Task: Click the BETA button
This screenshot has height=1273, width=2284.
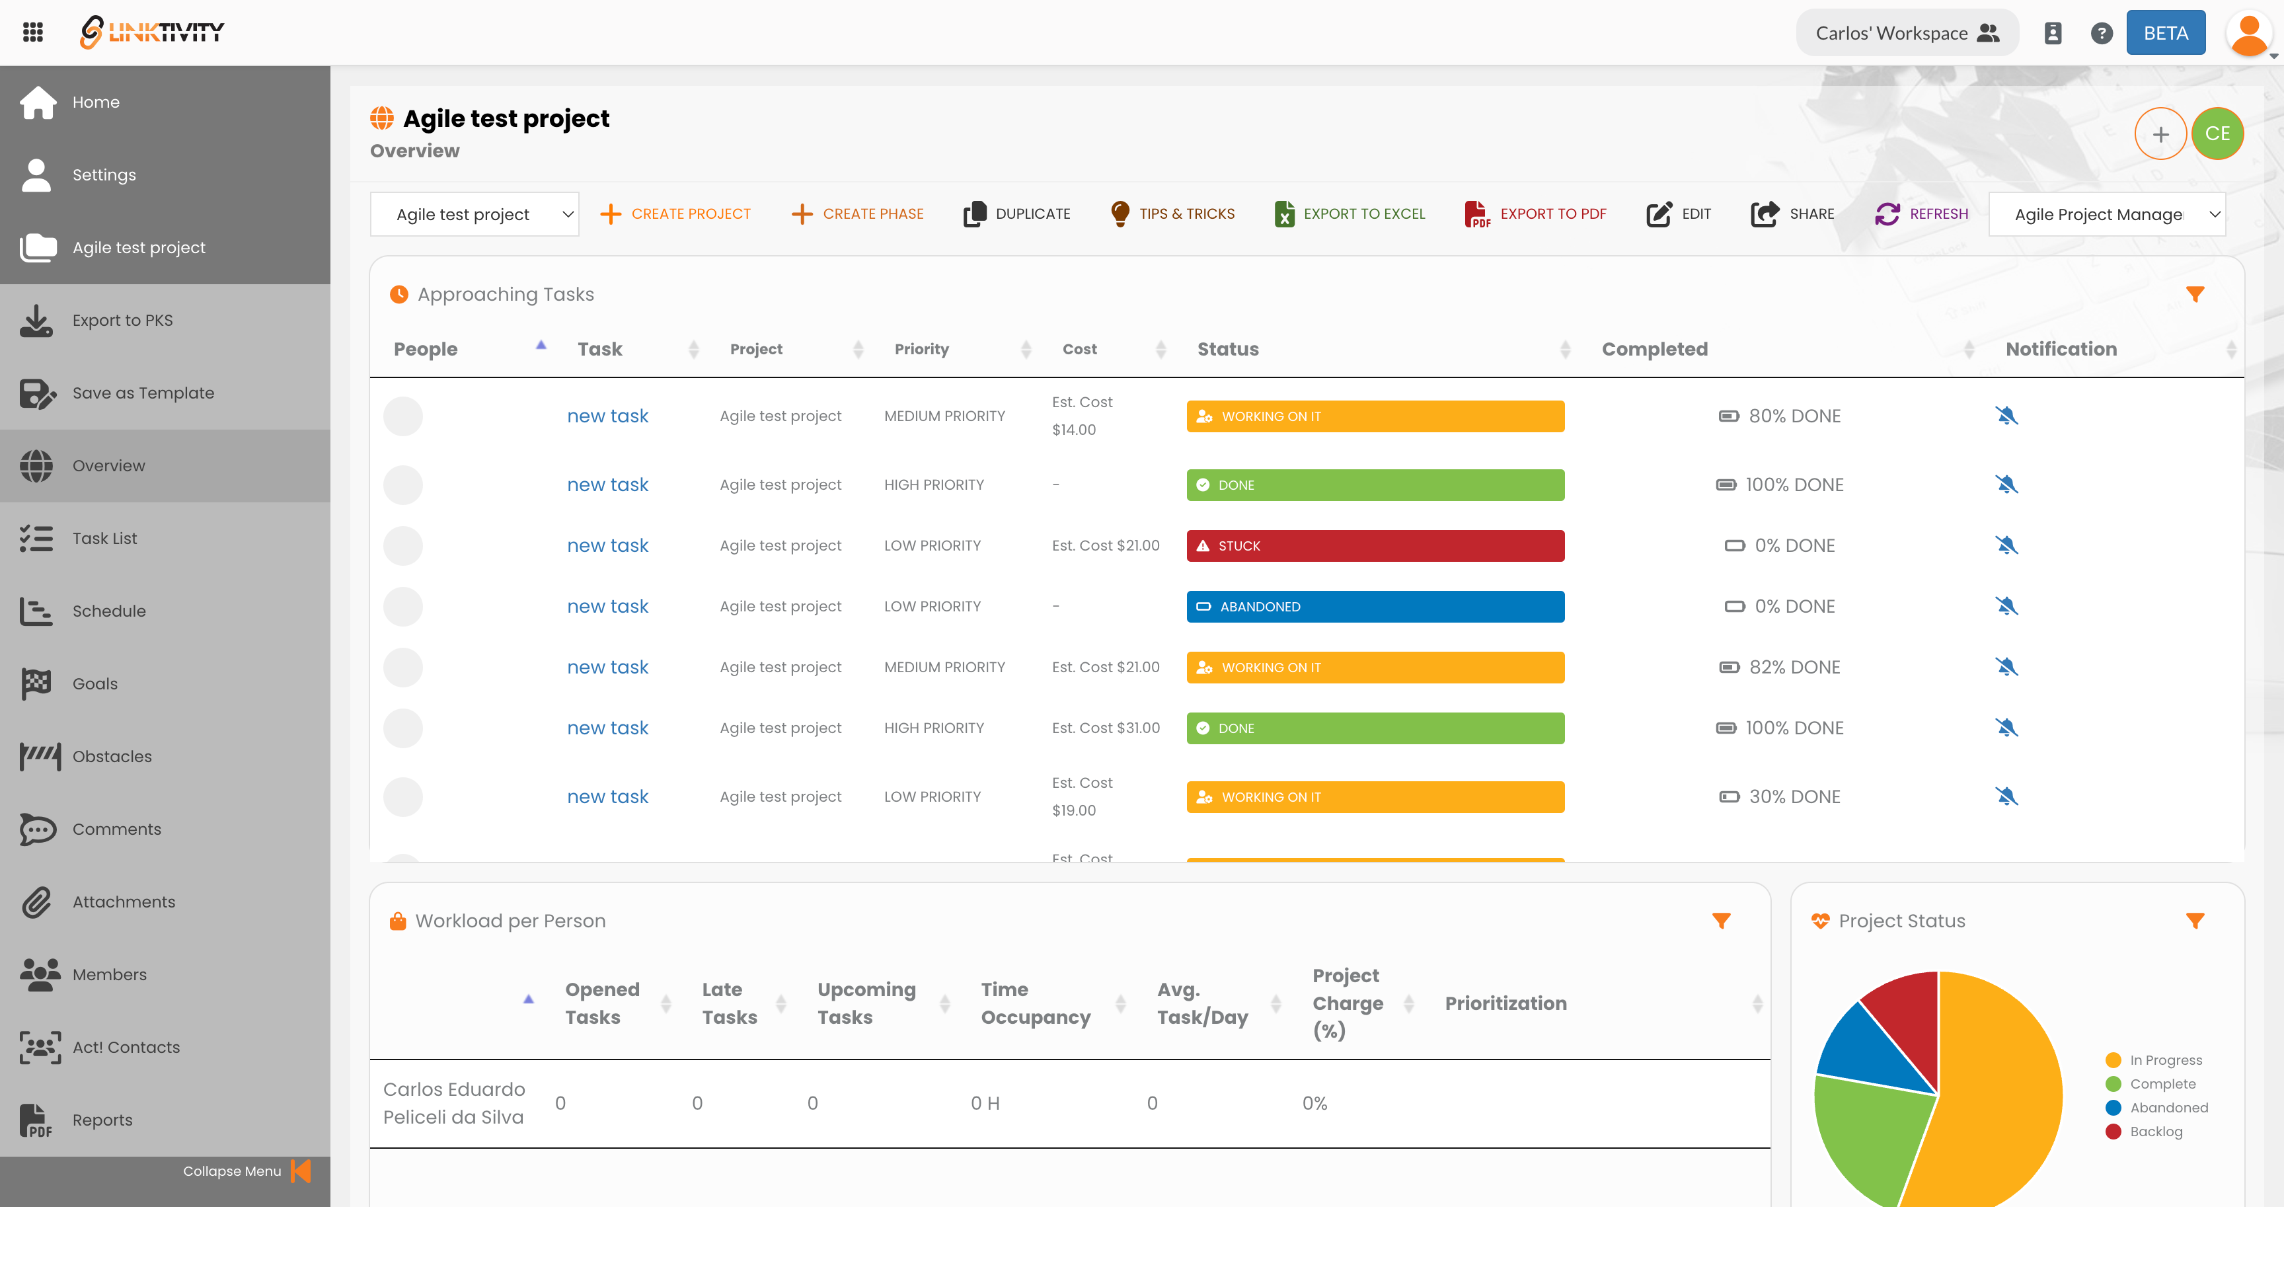Action: 2165,33
